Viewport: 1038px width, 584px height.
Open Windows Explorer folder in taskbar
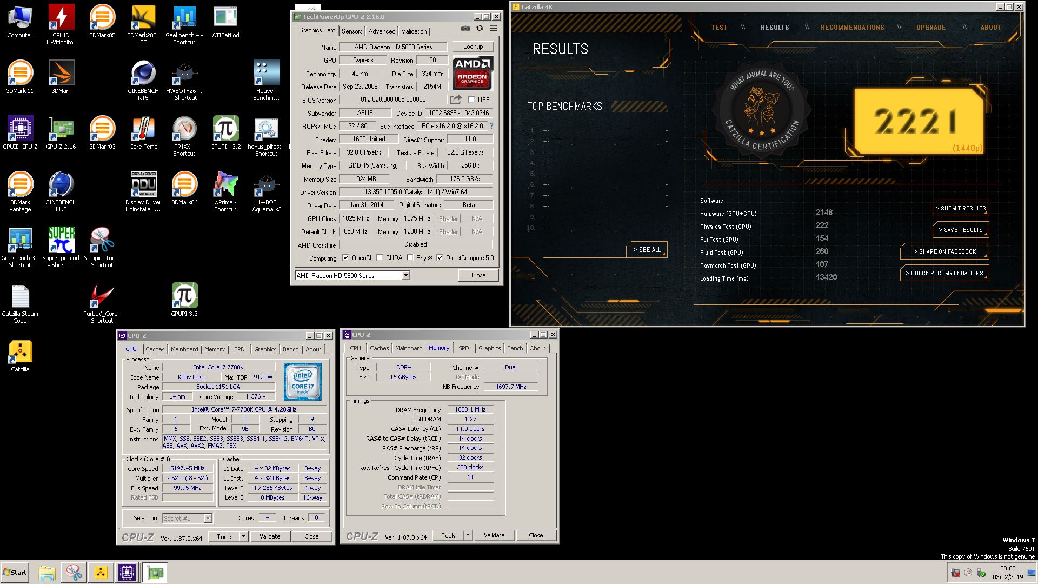click(x=47, y=573)
